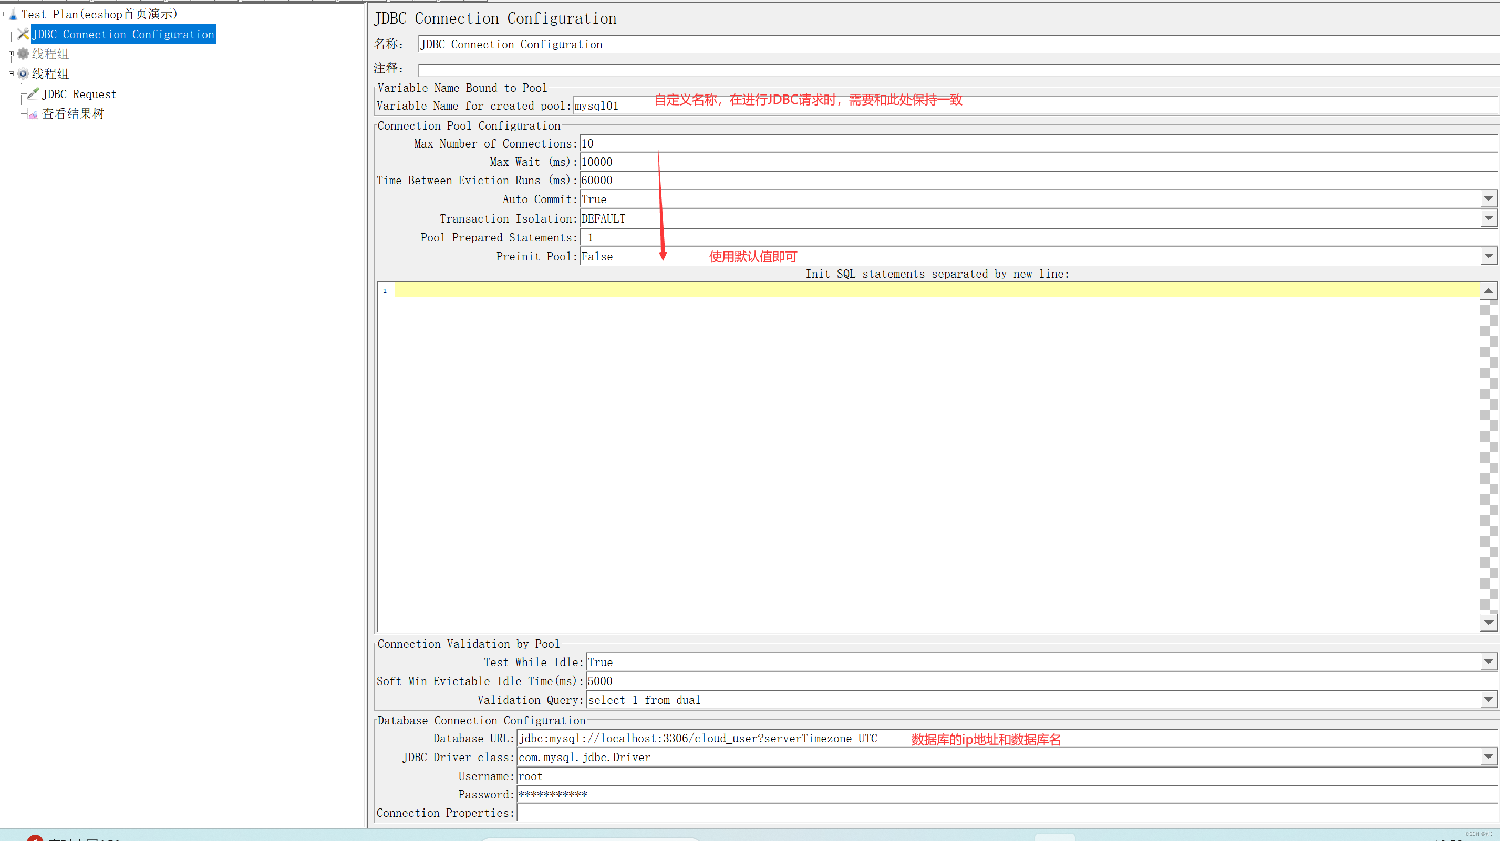Click the JDBC Request sampler pipette icon
Screen dimensions: 1500x841
coord(33,93)
